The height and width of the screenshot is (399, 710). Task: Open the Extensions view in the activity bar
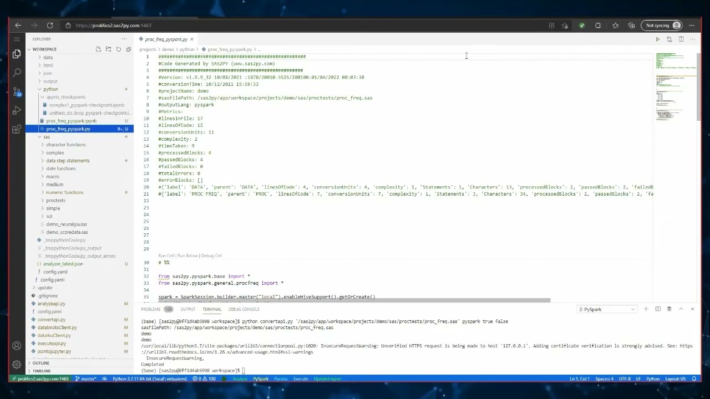coord(17,129)
